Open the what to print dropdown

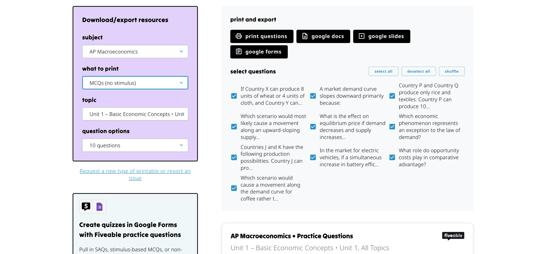(181, 83)
